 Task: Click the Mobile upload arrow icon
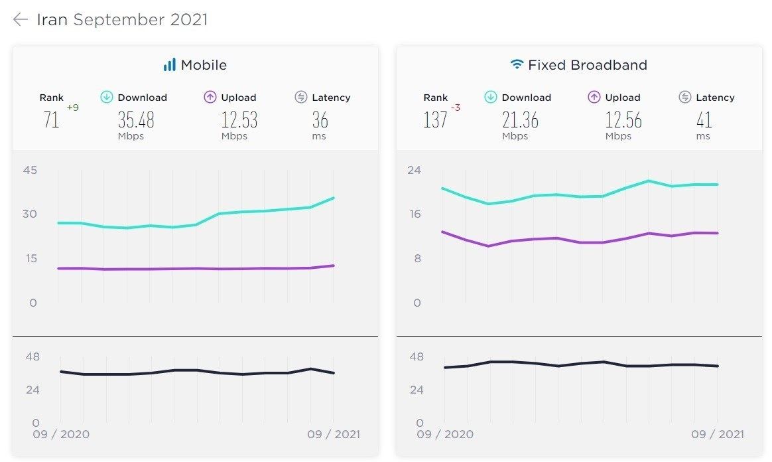210,98
